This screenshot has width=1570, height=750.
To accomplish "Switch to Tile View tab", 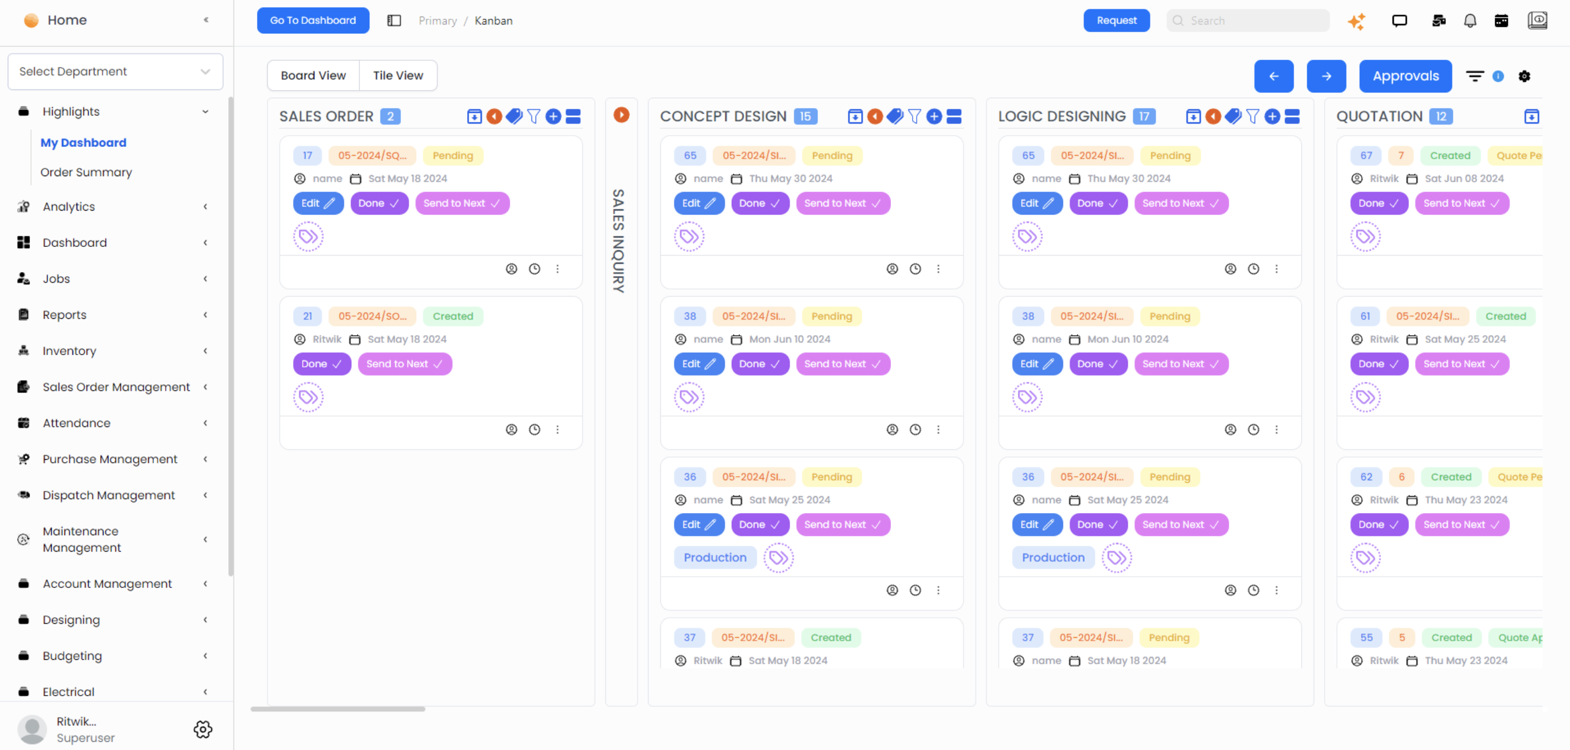I will [x=397, y=75].
